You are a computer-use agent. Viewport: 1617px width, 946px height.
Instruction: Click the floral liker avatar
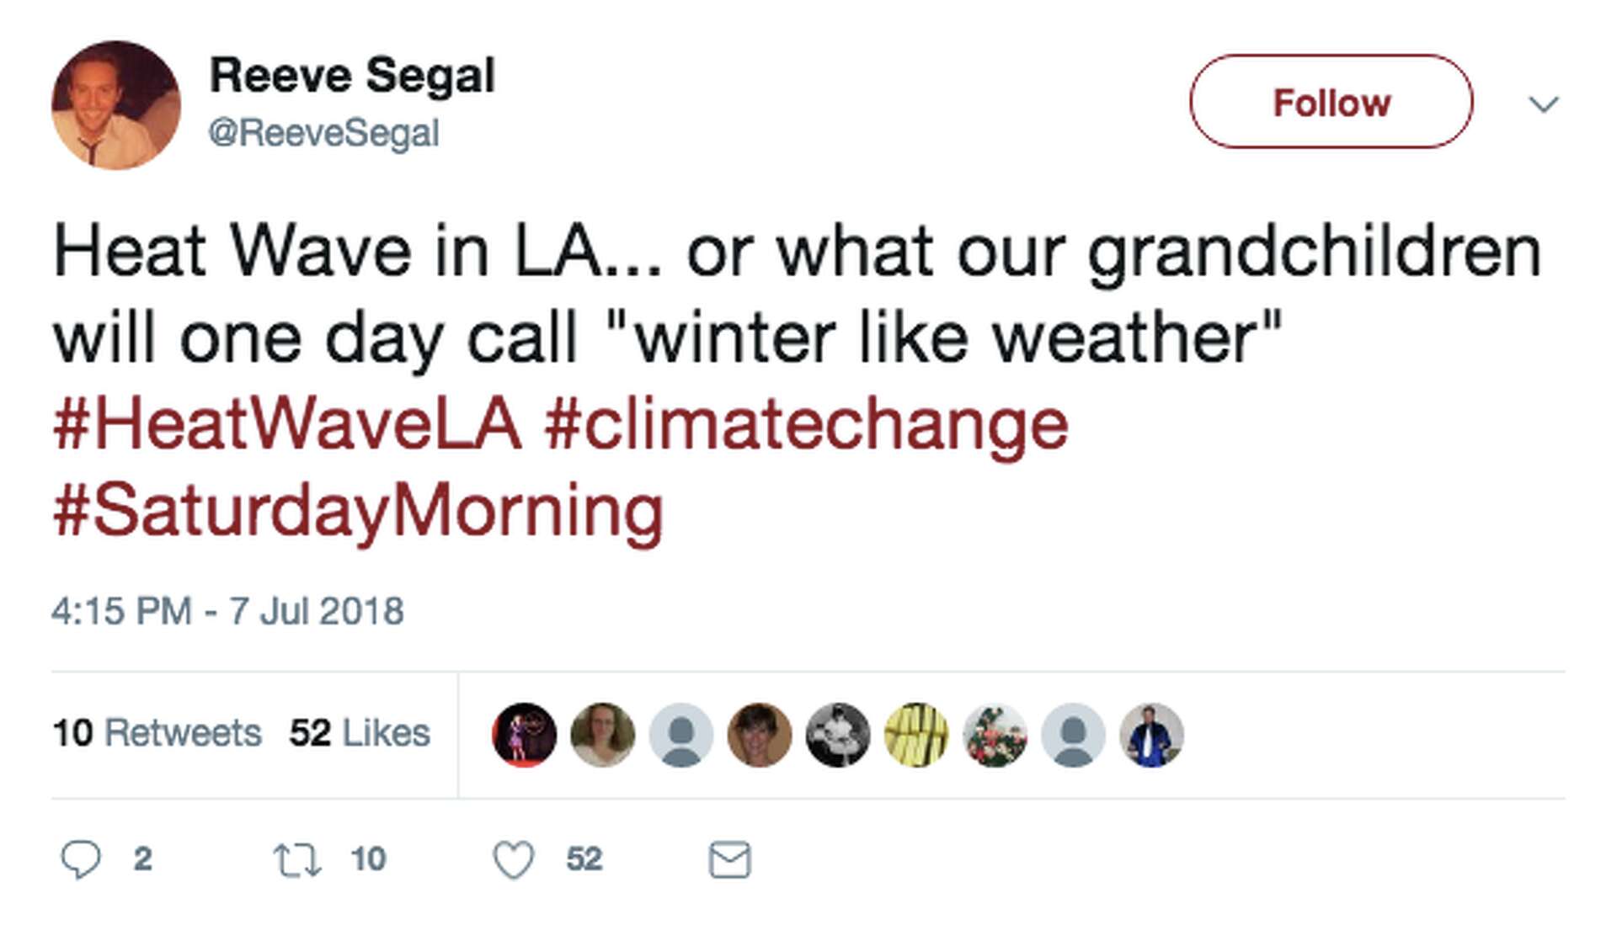click(995, 735)
